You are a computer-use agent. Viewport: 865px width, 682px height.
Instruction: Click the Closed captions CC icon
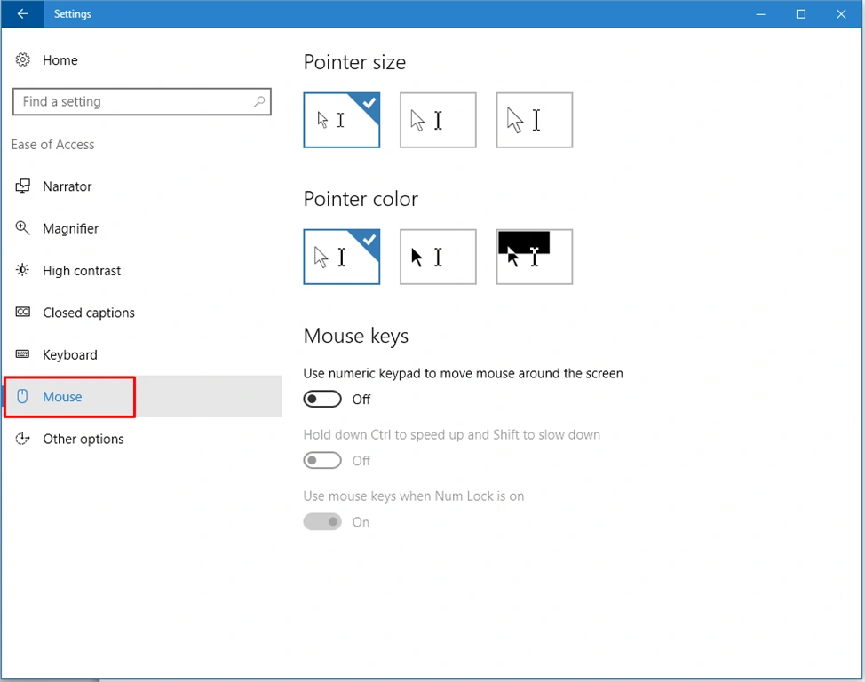click(x=22, y=313)
